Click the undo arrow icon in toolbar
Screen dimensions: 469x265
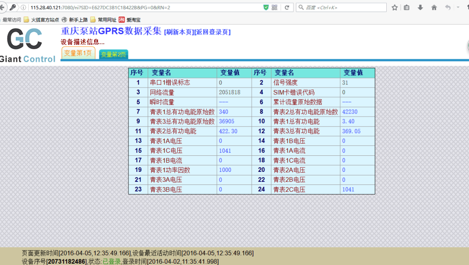coord(448,7)
